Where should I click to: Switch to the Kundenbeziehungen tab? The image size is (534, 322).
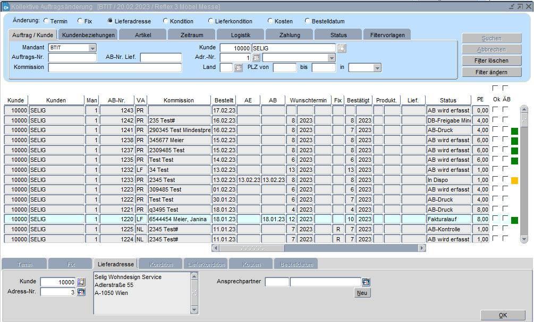(x=88, y=35)
